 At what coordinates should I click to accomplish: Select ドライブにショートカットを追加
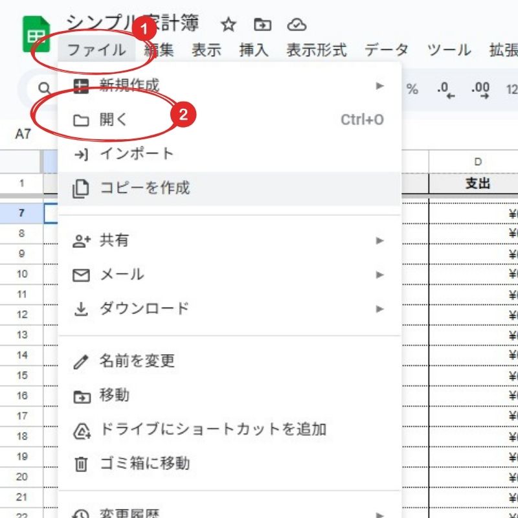229,429
